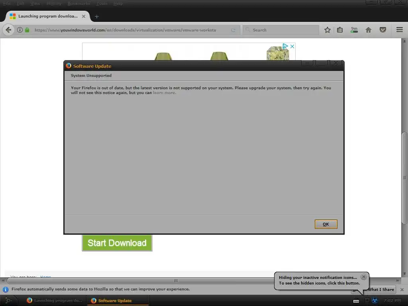Click the green padlock security icon

[27, 30]
